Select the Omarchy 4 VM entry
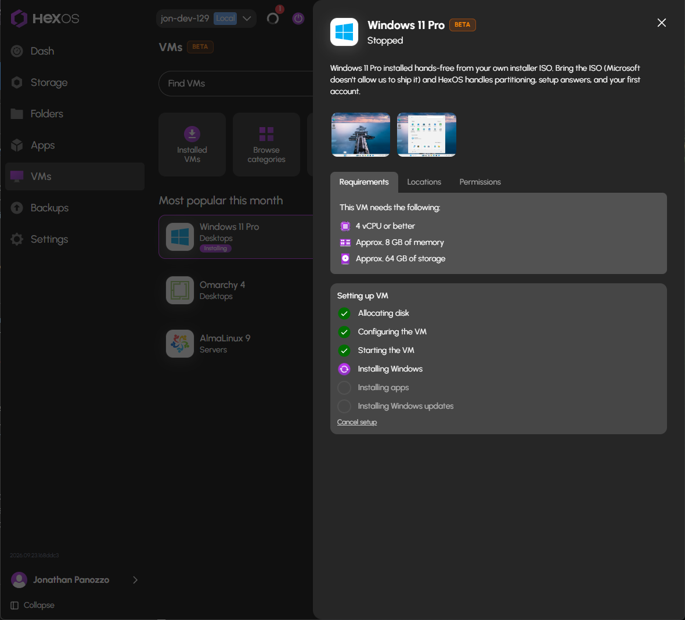Viewport: 685px width, 620px height. (x=236, y=290)
